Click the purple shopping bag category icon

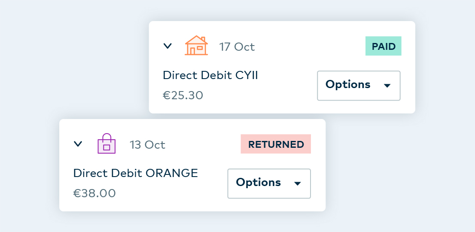(107, 143)
